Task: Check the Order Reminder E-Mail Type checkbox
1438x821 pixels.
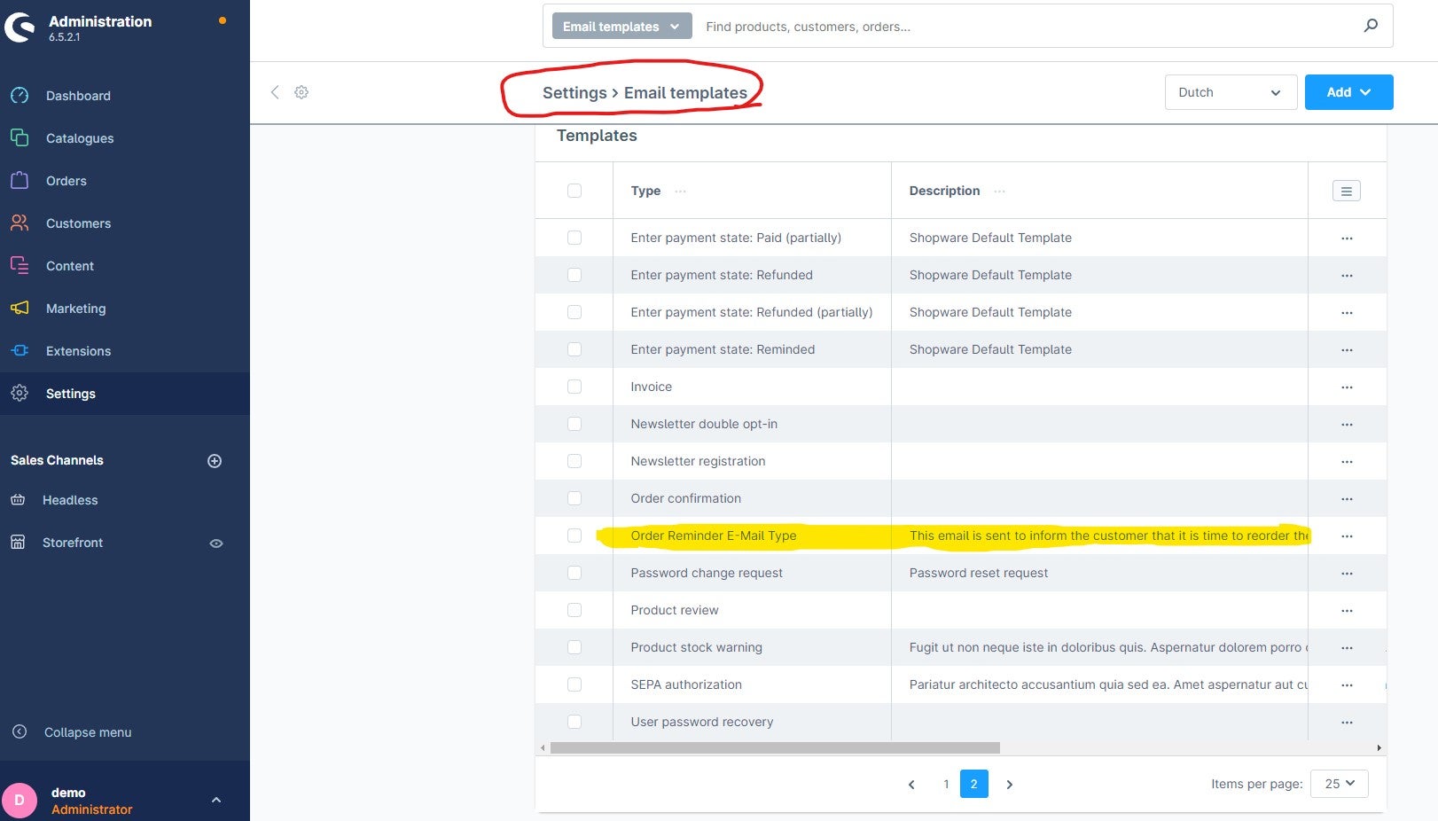Action: [x=574, y=536]
